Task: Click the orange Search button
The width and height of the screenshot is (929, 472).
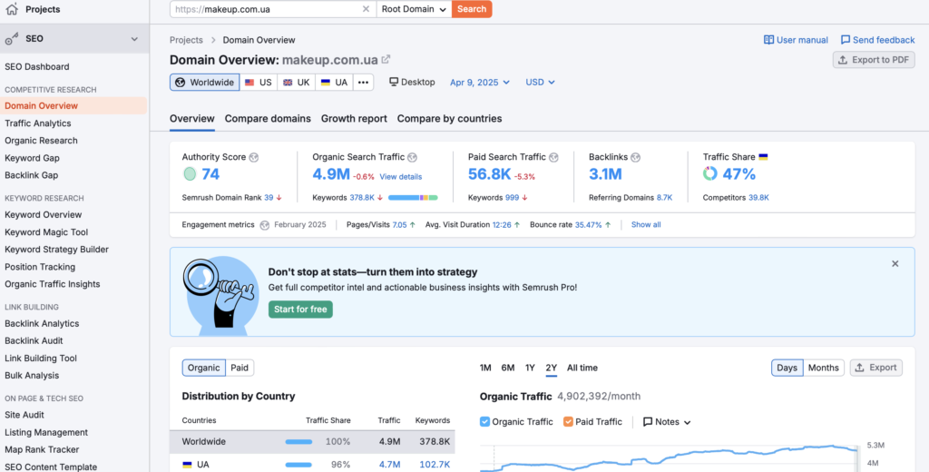Action: [472, 9]
